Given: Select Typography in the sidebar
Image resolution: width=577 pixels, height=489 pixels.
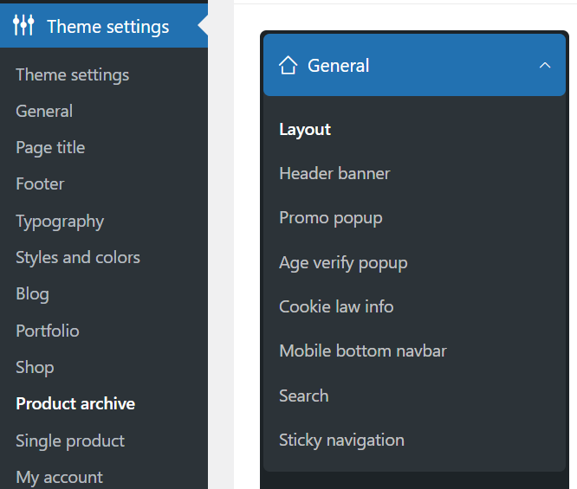Looking at the screenshot, I should (x=60, y=221).
